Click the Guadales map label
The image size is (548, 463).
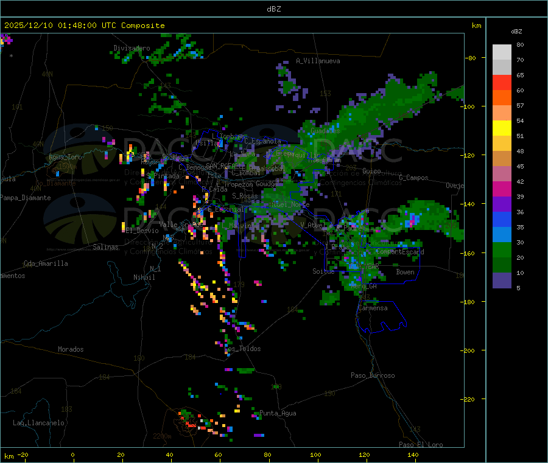[325, 131]
